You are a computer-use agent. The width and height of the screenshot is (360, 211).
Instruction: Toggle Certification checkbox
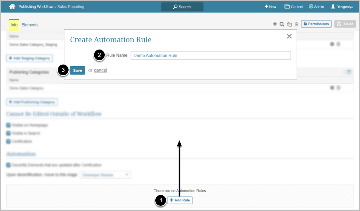[8, 141]
